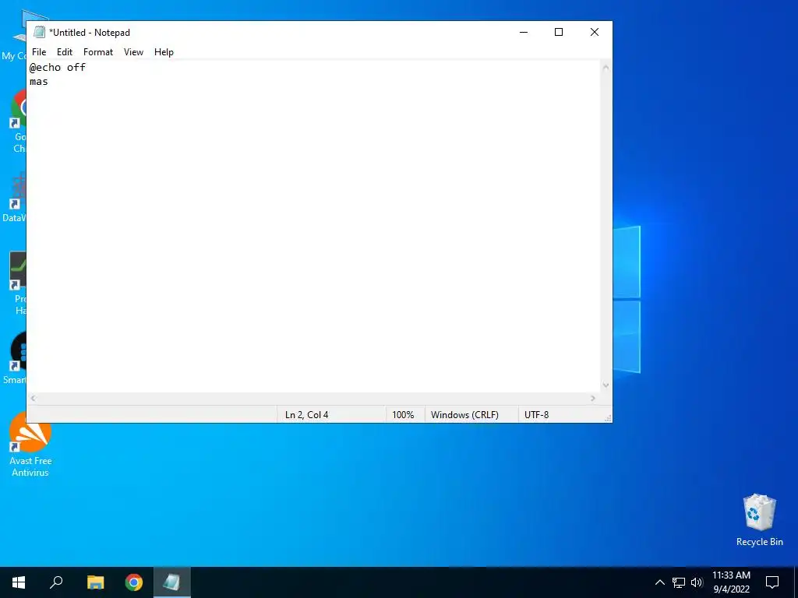
Task: Close the Notepad window
Action: click(595, 32)
